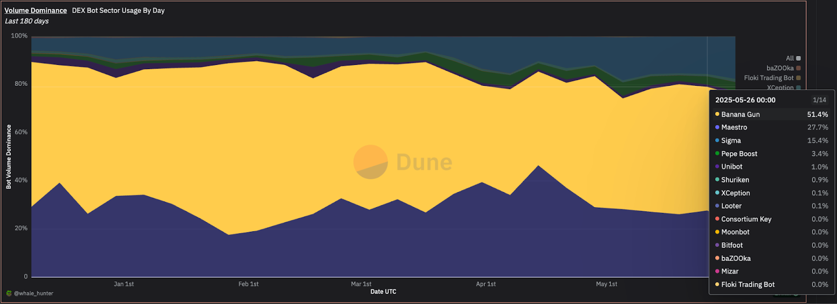Screen dimensions: 837x304
Task: Select Floki Trading Bot row in tooltip
Action: click(x=772, y=285)
